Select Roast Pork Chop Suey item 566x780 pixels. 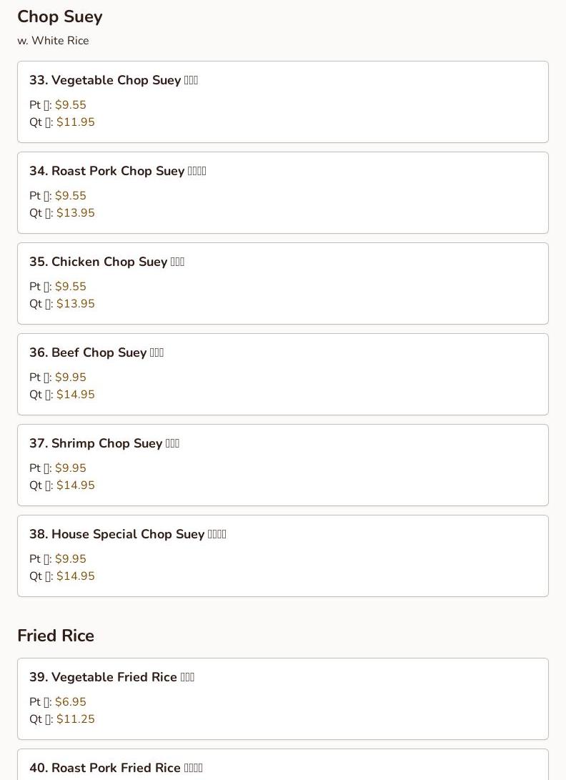click(117, 171)
